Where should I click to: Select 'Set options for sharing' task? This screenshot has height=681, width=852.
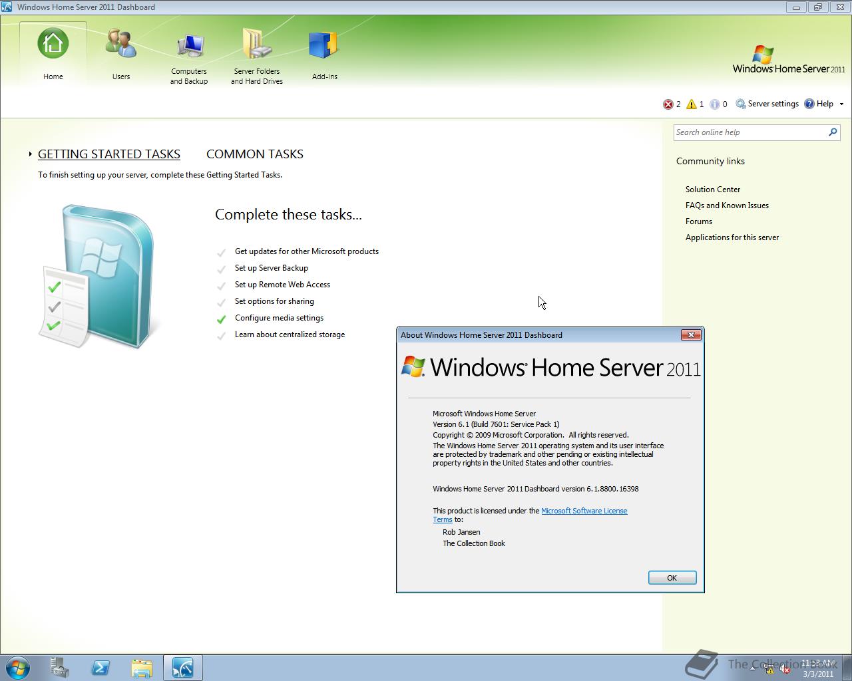coord(274,301)
